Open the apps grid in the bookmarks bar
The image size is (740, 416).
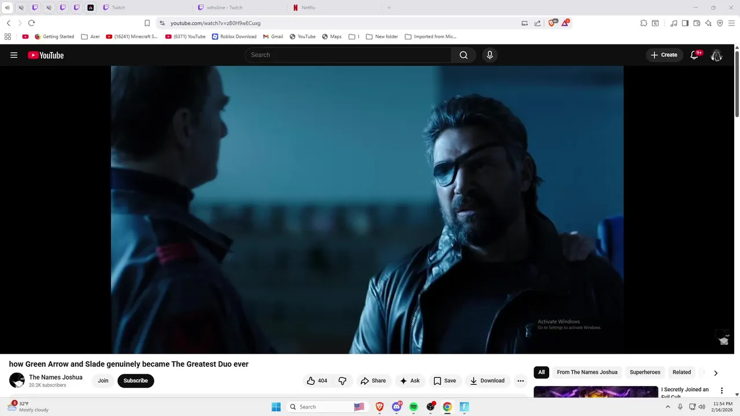pos(8,36)
